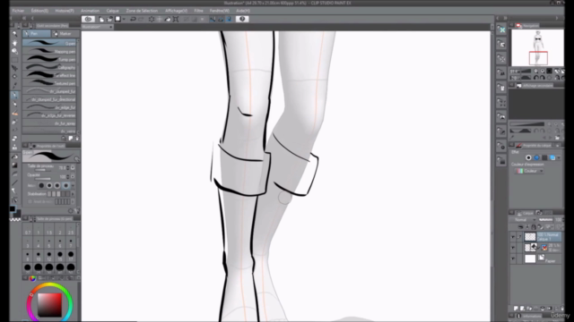574x322 pixels.
Task: Click the support help icon in command bar
Action: (242, 19)
